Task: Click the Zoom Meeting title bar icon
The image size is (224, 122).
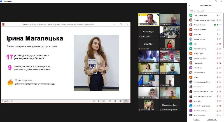Action: [x=1, y=1]
